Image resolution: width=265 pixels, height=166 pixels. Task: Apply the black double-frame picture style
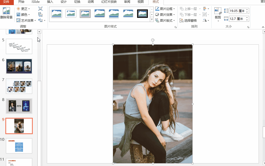142,14
